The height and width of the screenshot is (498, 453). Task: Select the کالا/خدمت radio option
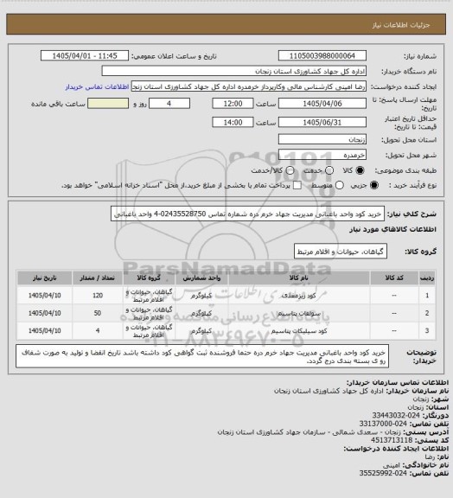(x=290, y=170)
